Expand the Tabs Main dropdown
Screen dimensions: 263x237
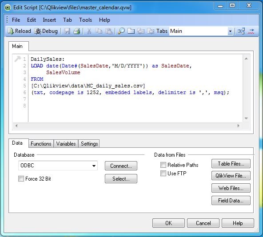tap(230, 31)
